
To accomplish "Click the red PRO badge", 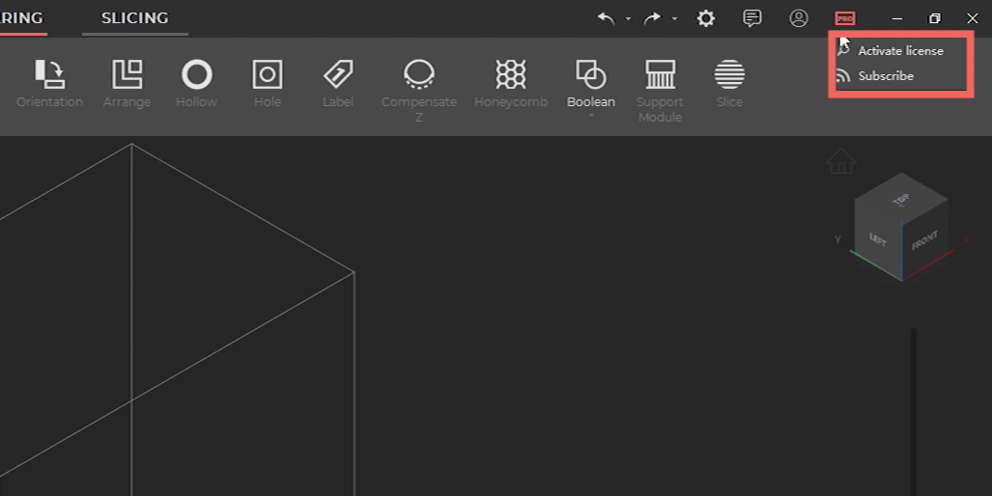I will 845,19.
